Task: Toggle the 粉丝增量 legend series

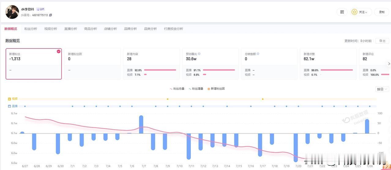Action: pyautogui.click(x=196, y=89)
